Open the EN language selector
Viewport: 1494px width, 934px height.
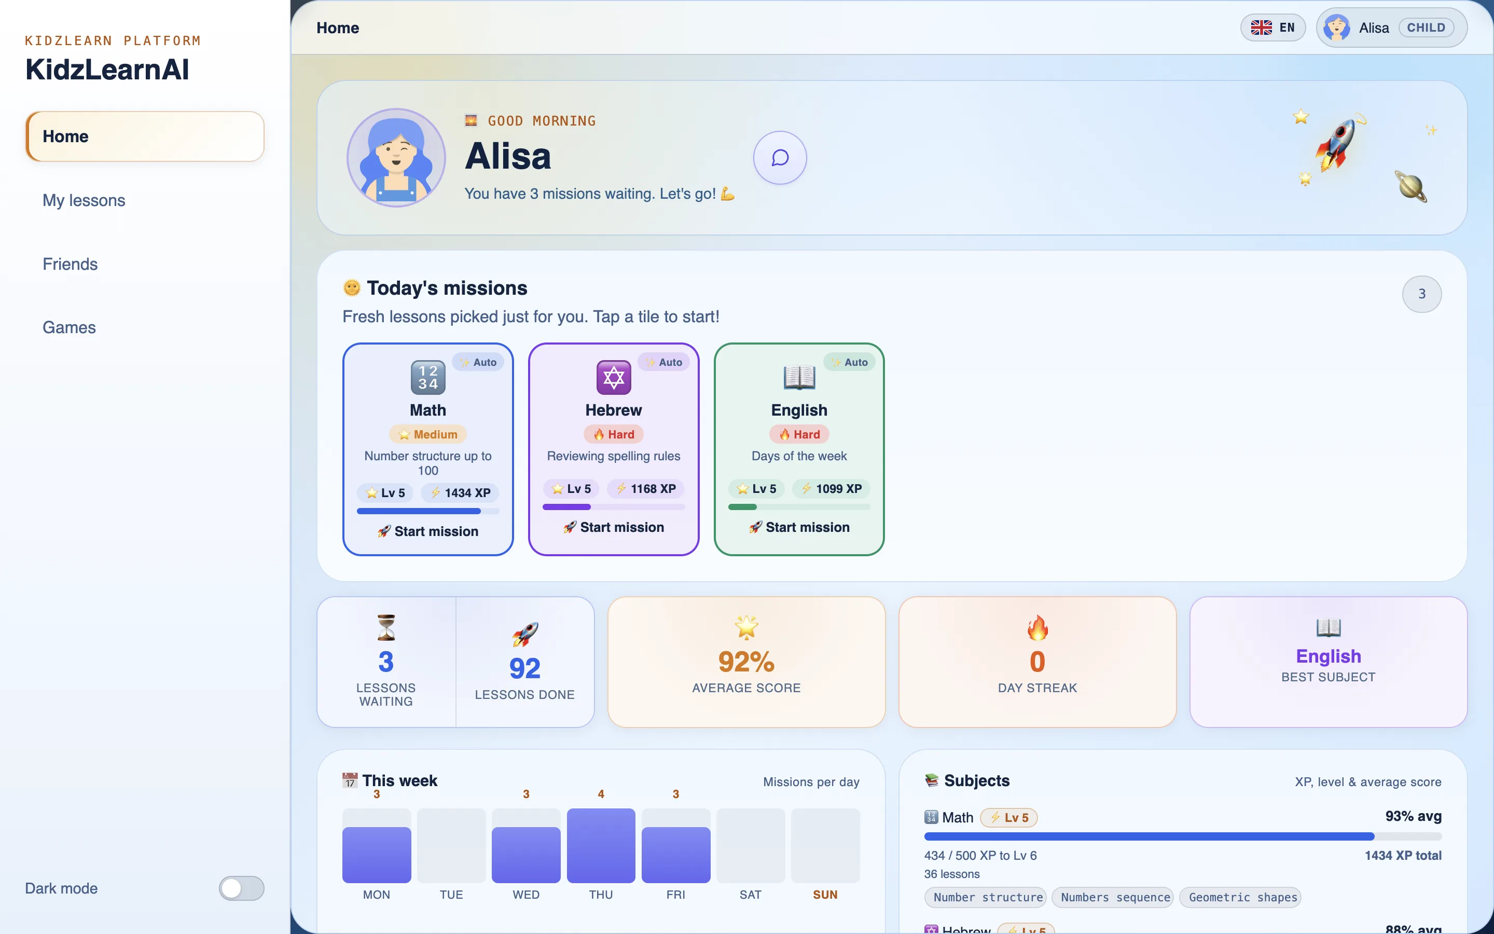[1273, 28]
